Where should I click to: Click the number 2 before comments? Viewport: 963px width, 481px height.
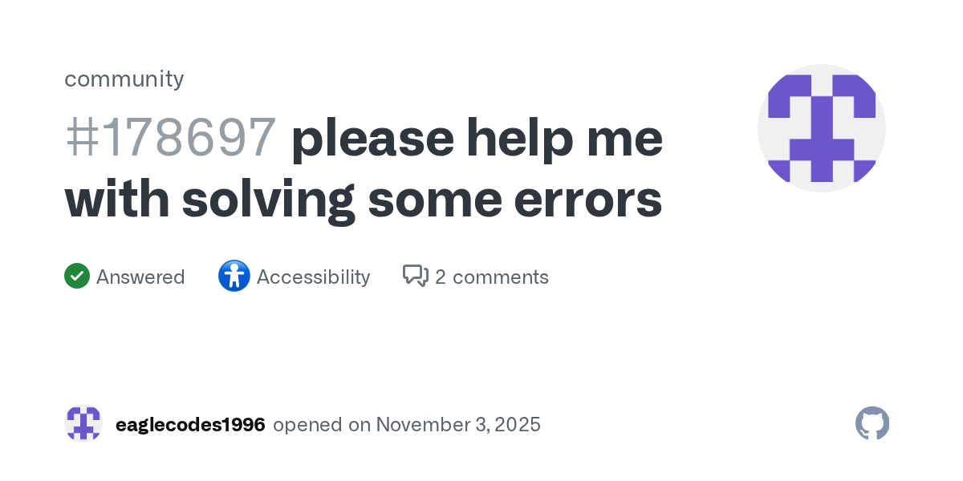pos(441,277)
